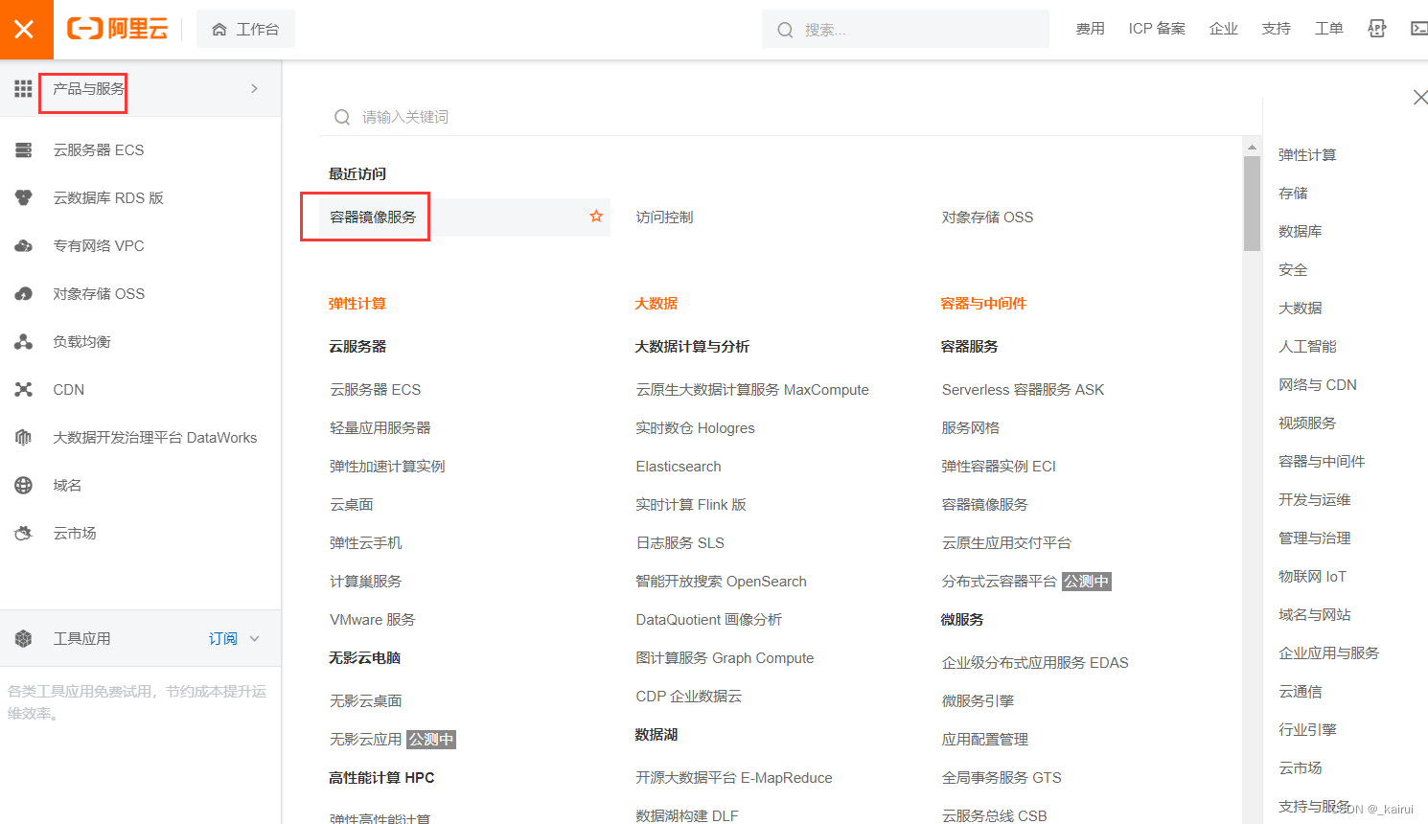
Task: Open 轻量应用服务器 product
Action: click(380, 428)
